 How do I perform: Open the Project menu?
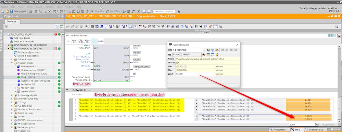4,7
